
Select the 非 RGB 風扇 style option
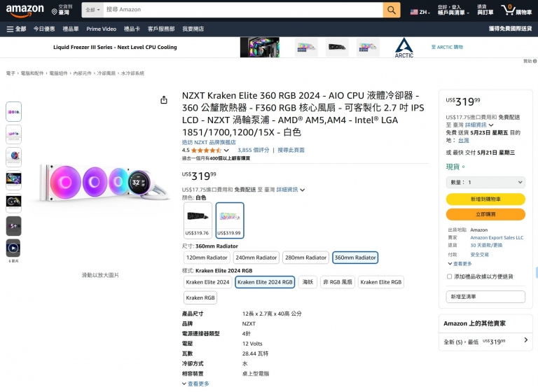pyautogui.click(x=338, y=282)
